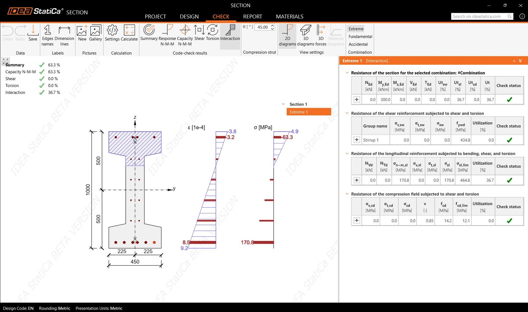This screenshot has height=312, width=528.
Task: Run the Calculate command
Action: [129, 33]
